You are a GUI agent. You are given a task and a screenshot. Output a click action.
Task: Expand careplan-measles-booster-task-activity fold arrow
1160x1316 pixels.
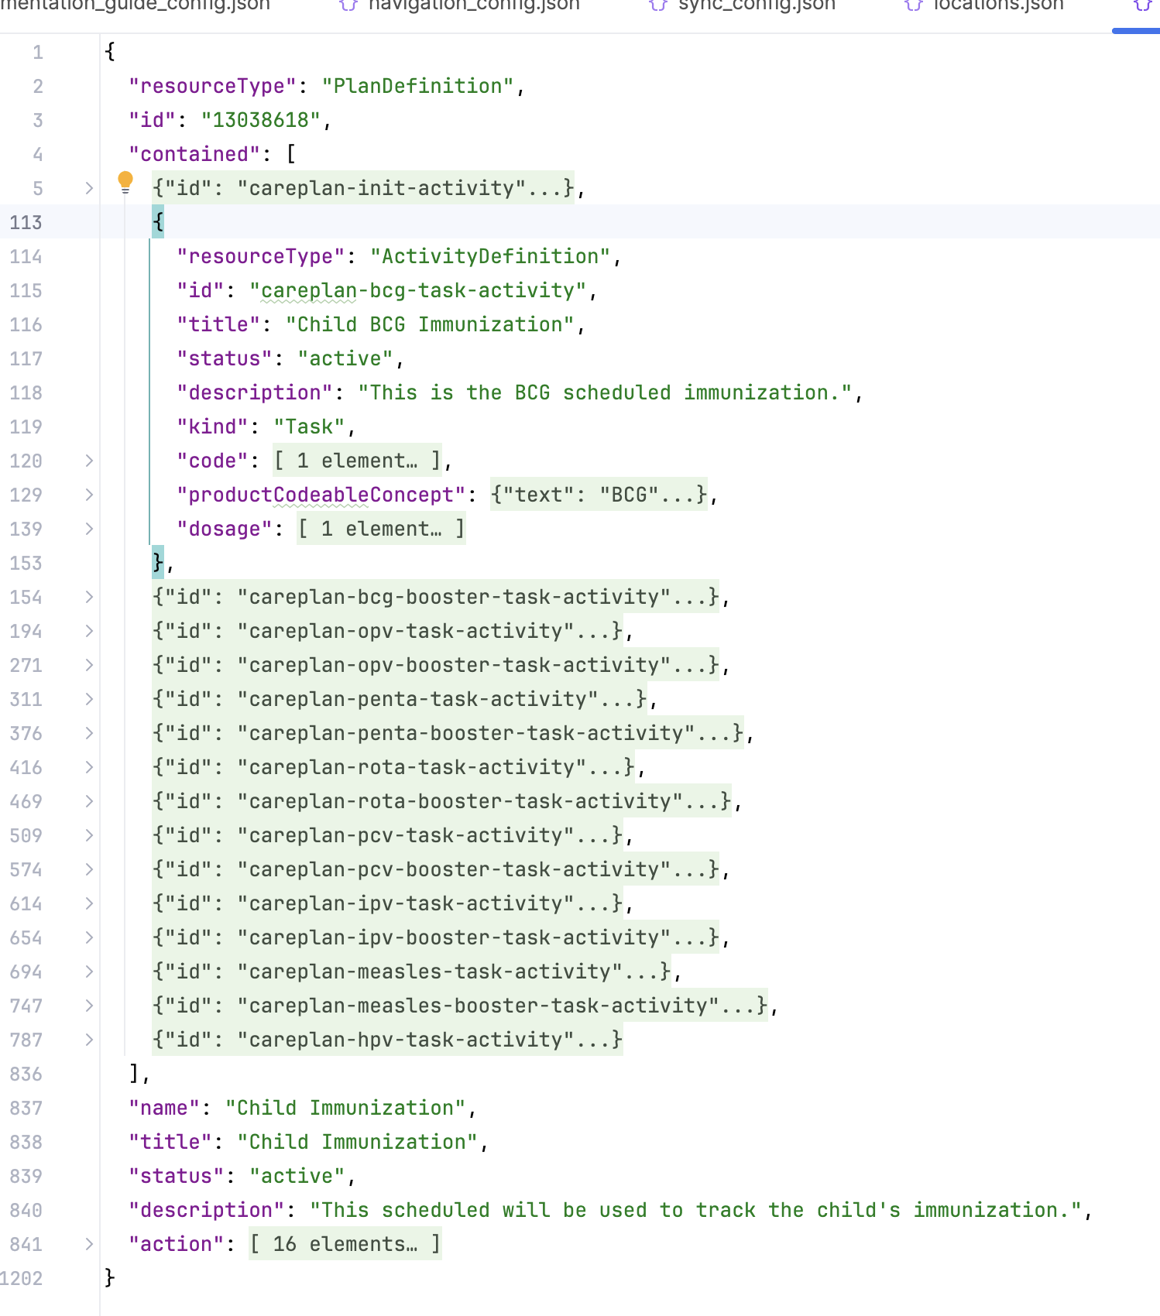(x=89, y=1006)
